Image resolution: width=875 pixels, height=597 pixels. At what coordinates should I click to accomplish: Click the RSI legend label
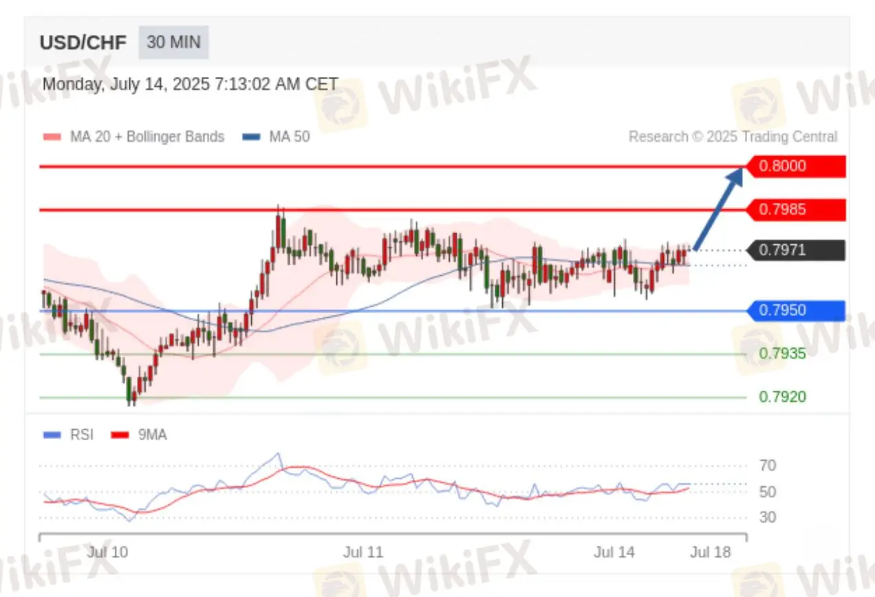point(82,435)
